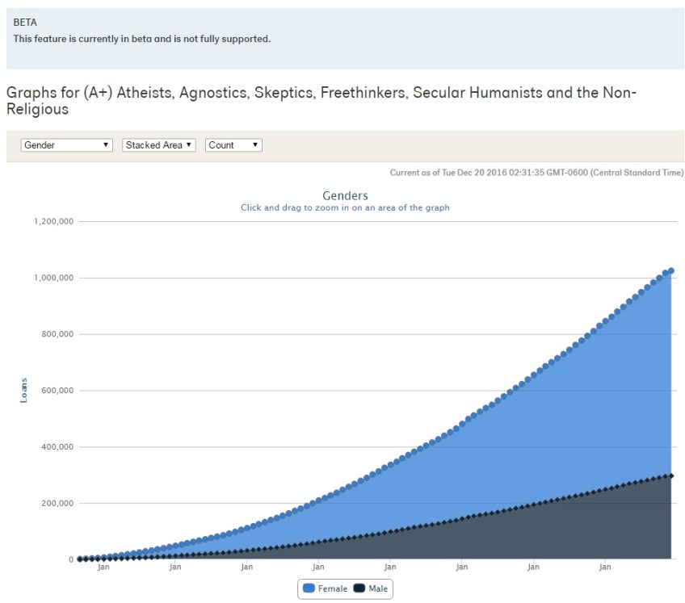Toggle the Female series legend label
The height and width of the screenshot is (603, 685).
click(333, 588)
